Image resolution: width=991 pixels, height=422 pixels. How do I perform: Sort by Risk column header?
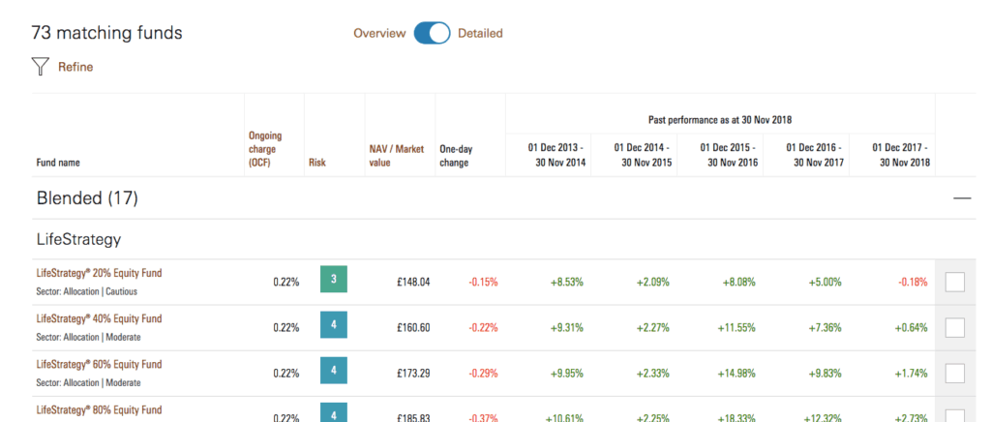click(317, 163)
